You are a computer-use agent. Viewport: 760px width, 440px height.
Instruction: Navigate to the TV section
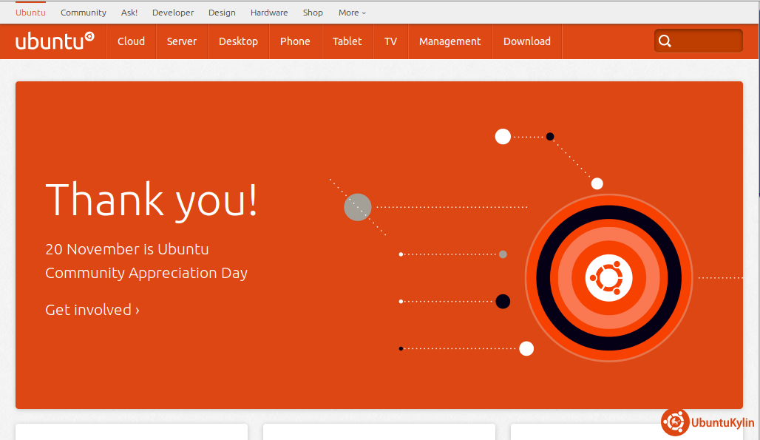[390, 41]
